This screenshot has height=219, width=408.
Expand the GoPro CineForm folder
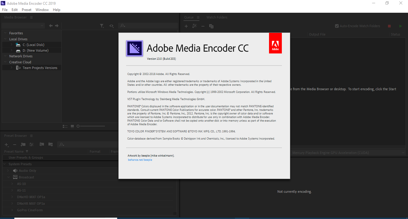tap(12, 210)
